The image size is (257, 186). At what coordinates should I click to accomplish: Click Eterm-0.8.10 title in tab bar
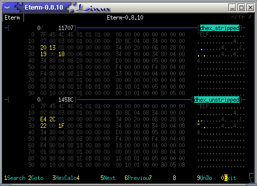click(x=125, y=18)
